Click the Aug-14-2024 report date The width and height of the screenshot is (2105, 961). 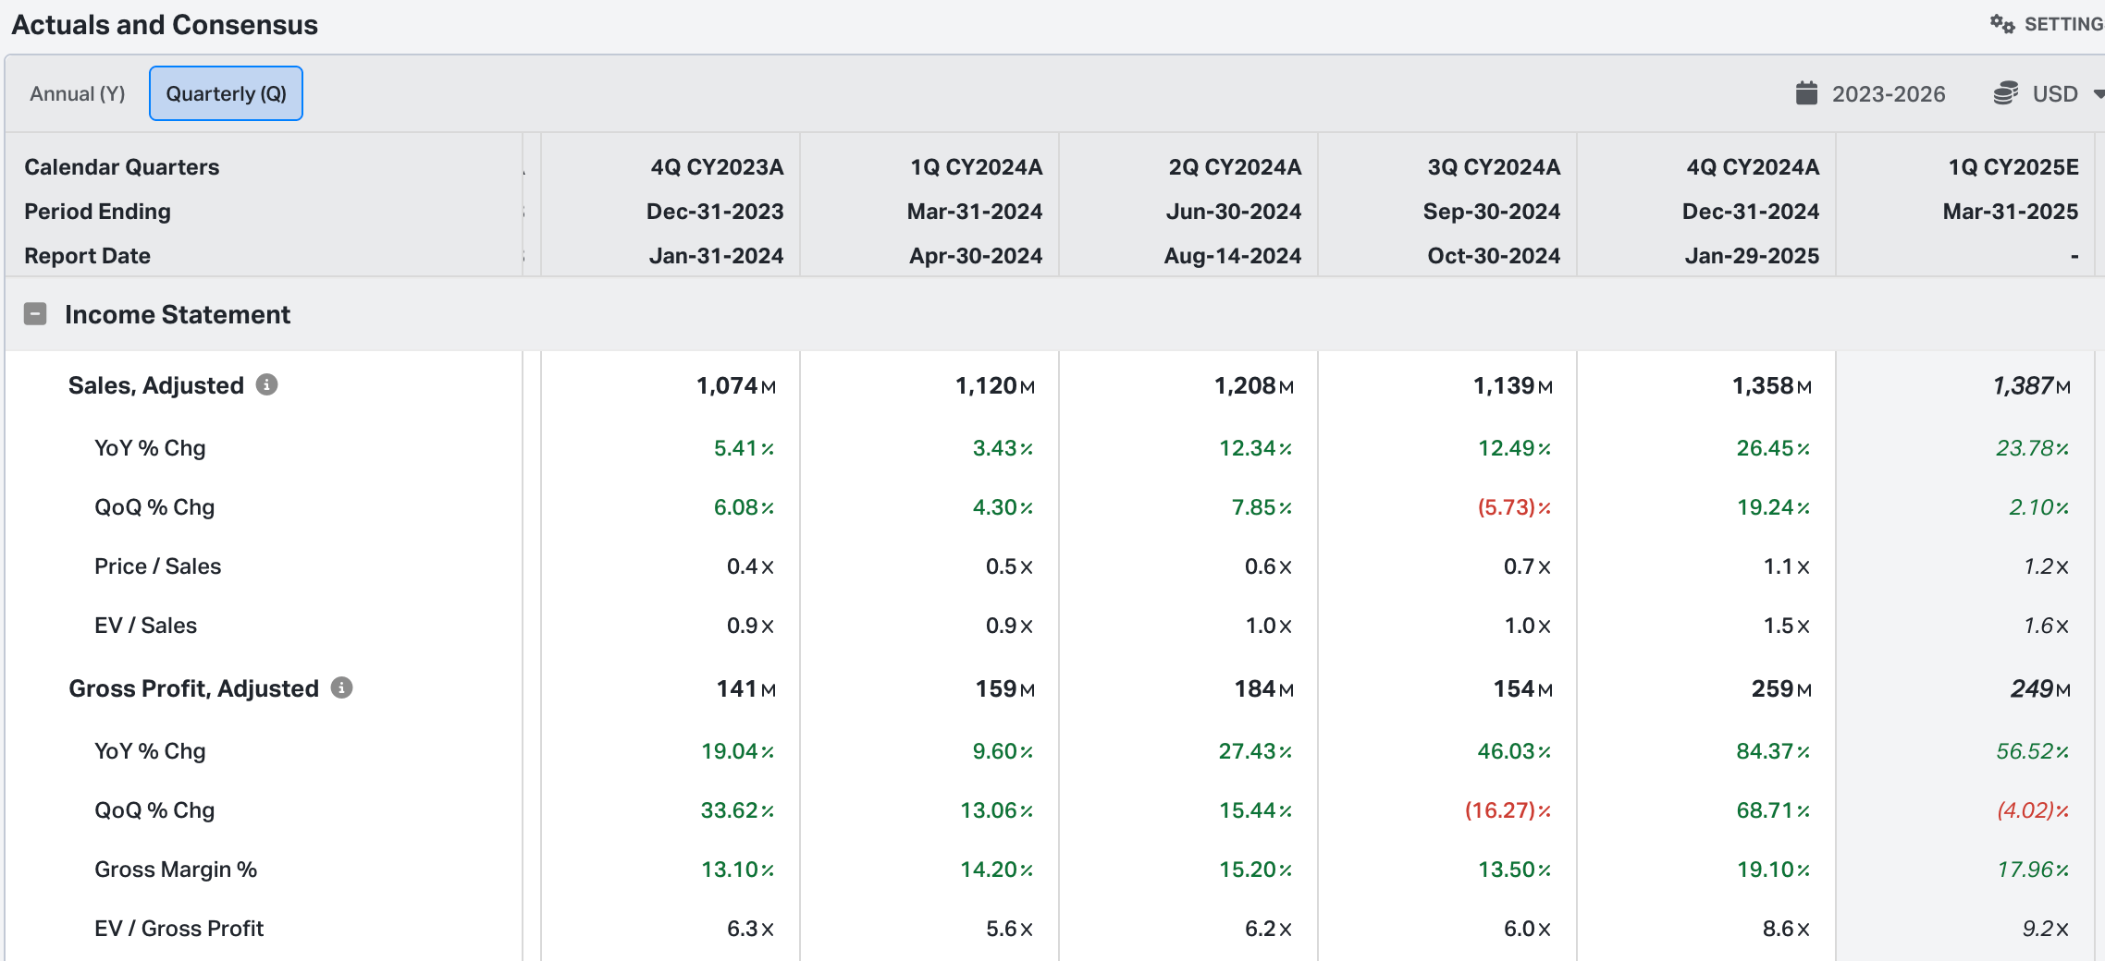(x=1233, y=256)
